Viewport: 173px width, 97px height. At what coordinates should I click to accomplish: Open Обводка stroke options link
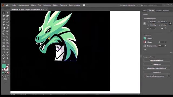[x=150, y=42]
